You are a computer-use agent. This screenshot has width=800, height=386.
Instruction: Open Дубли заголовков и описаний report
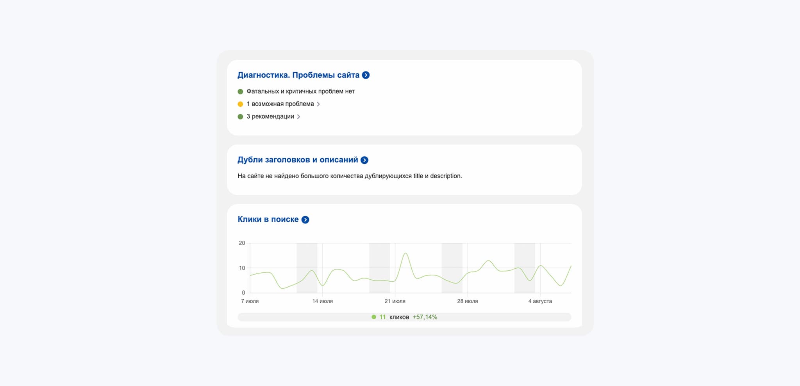tap(297, 160)
